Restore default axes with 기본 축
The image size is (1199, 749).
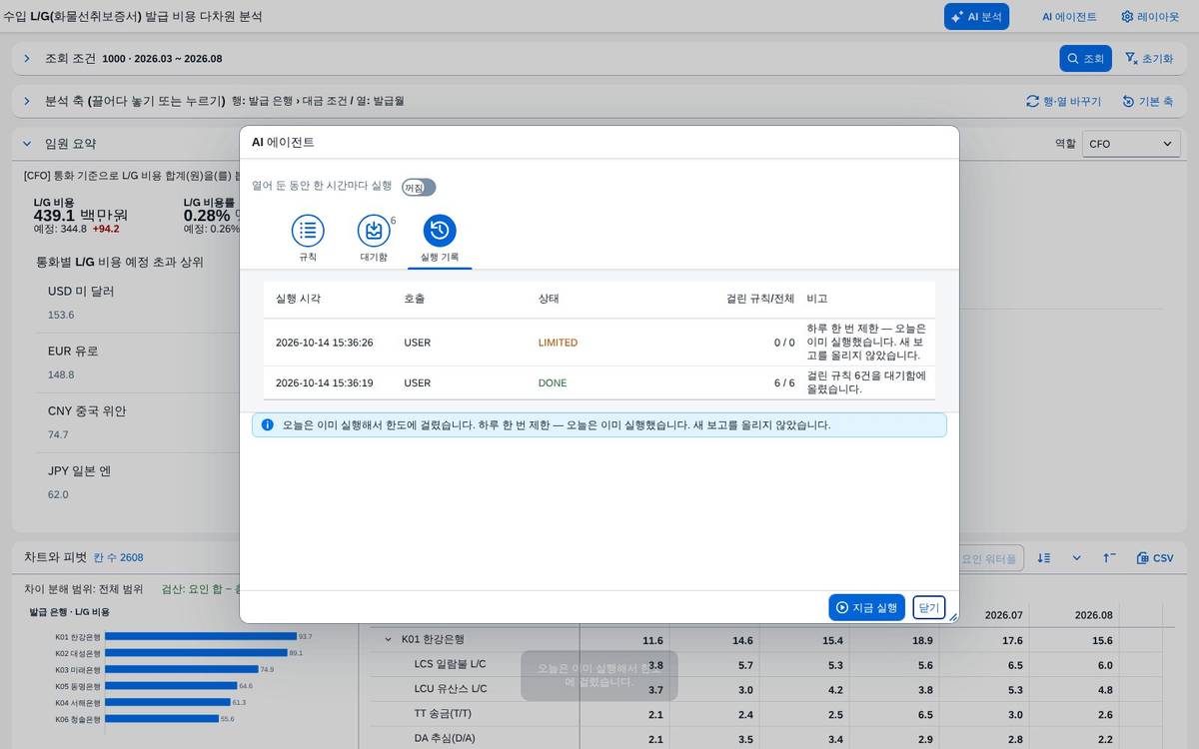click(1149, 101)
